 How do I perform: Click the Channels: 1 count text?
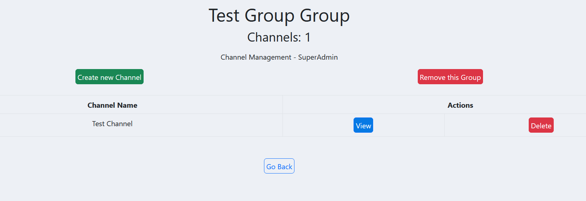coord(279,37)
